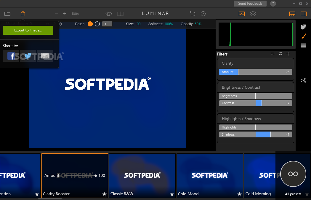Share to Facebook
Screen dimensions: 311x200
(11, 56)
